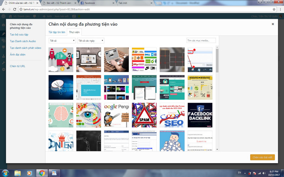284x177 pixels.
Task: Click Chrome icon in the taskbar
Action: (42, 173)
